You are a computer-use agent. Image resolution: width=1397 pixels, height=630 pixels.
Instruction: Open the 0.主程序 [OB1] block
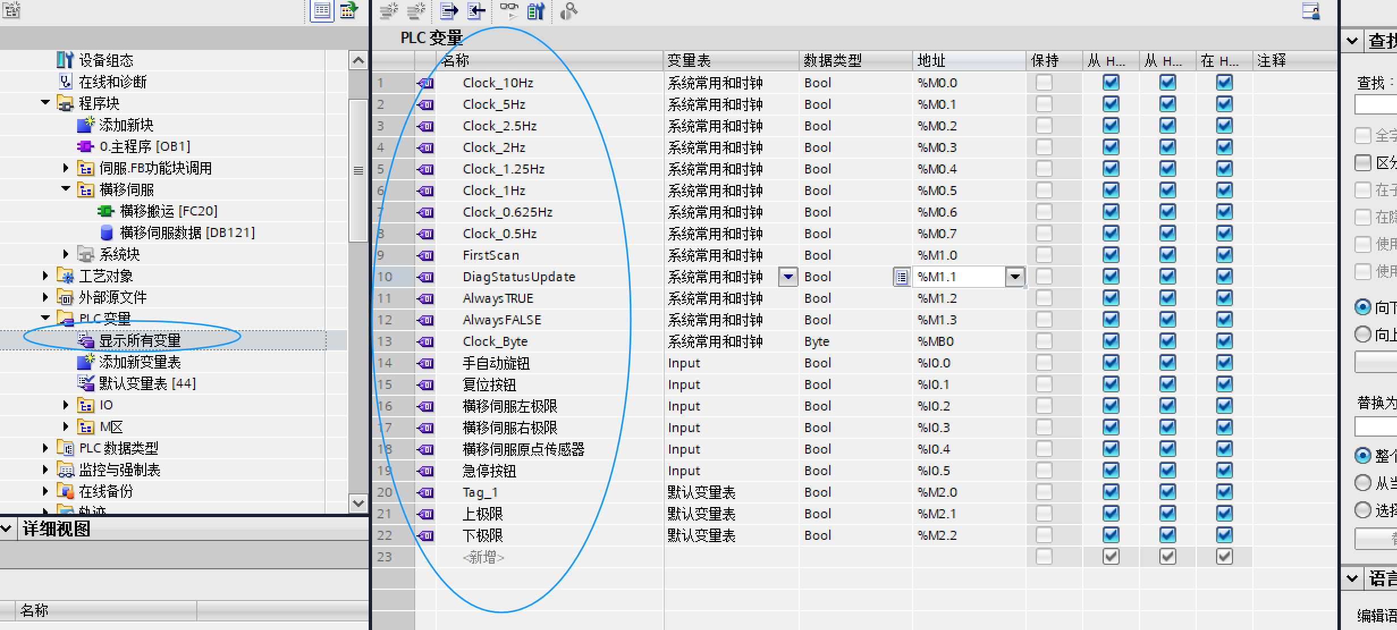[145, 147]
